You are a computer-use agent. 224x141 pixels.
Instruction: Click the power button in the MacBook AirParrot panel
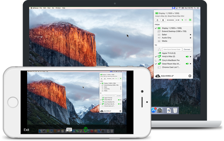157,20
